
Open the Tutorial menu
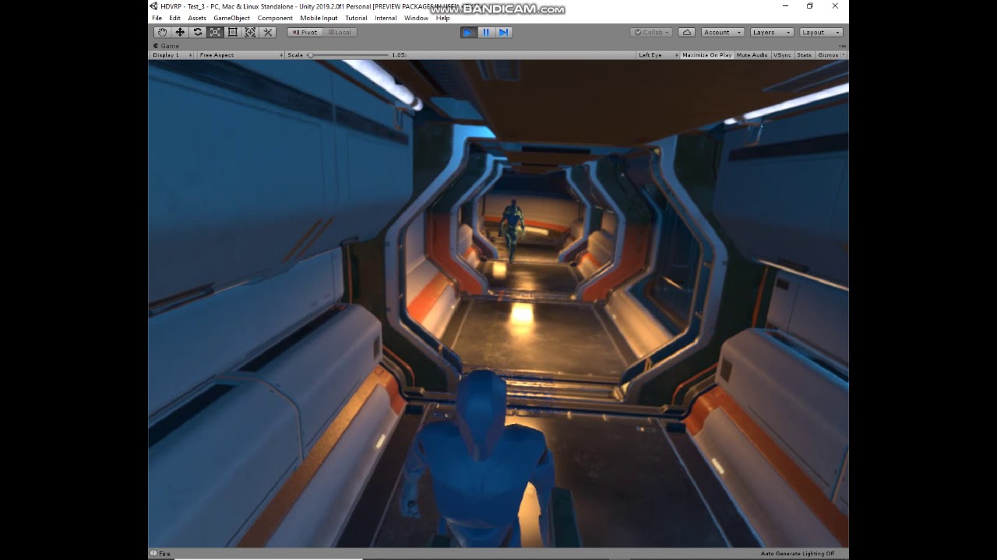click(x=356, y=18)
